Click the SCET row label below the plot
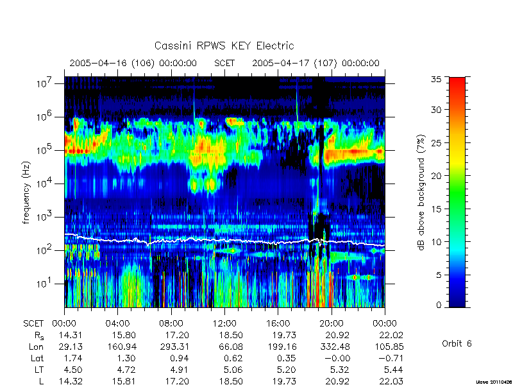This screenshot has width=513, height=385. [33, 324]
